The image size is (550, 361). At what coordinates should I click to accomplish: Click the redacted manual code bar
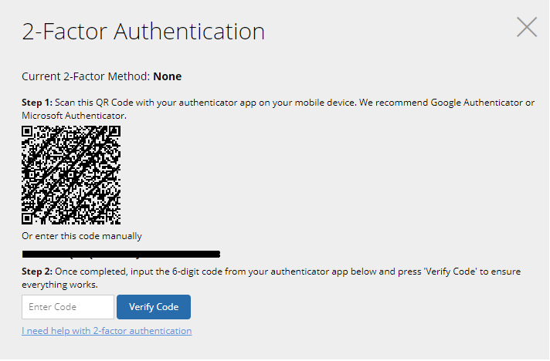coord(121,253)
